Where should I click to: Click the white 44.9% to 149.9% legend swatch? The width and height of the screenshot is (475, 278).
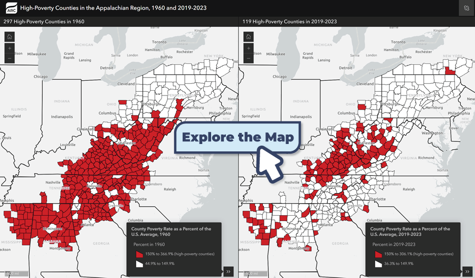point(139,263)
